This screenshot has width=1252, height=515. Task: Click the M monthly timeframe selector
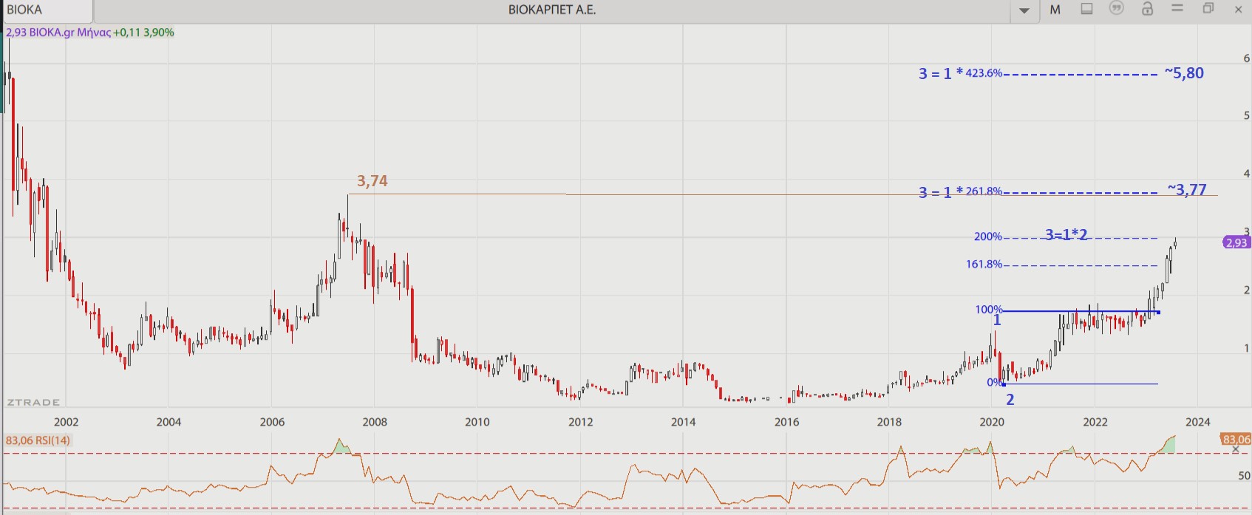tap(1055, 10)
